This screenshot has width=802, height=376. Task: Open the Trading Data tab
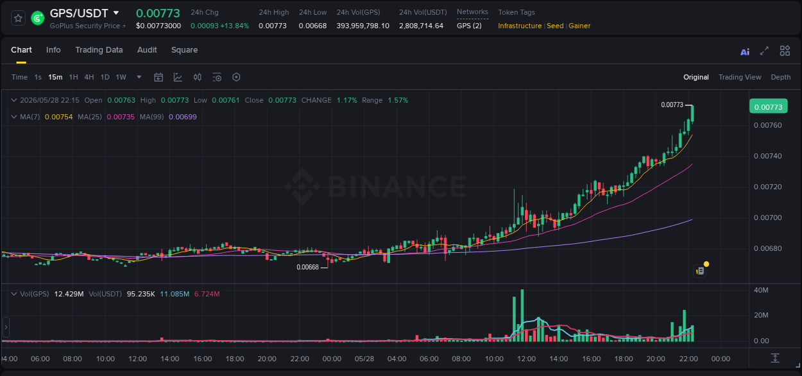point(99,50)
